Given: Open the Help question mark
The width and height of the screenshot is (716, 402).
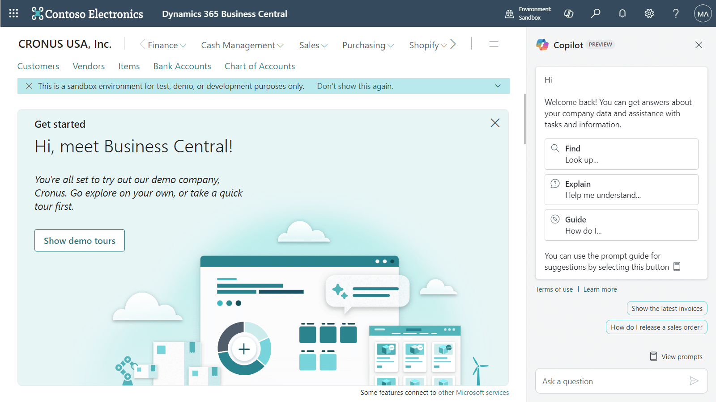Looking at the screenshot, I should tap(676, 13).
